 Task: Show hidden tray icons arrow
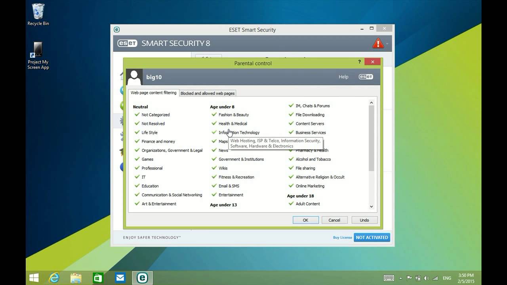(x=401, y=278)
